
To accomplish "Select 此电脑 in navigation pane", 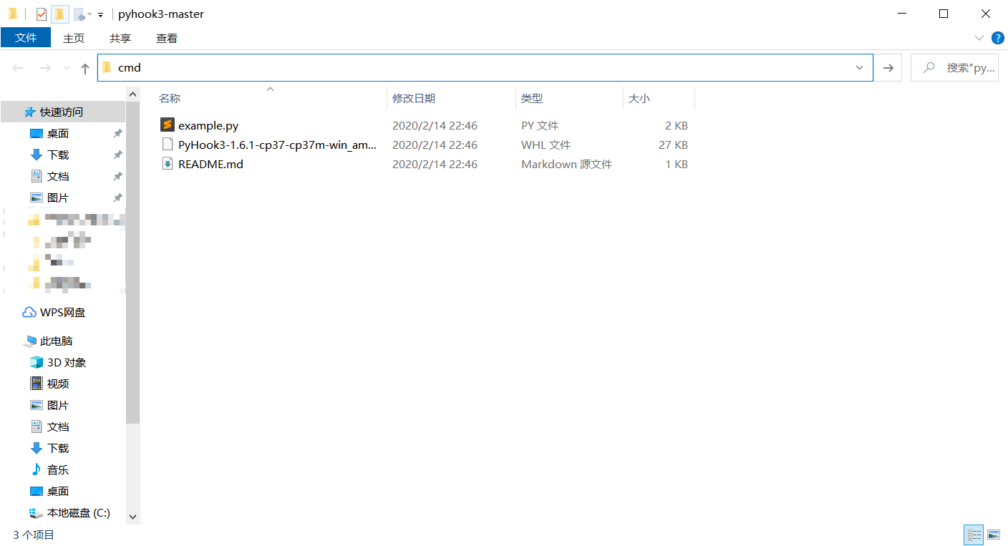I will tap(56, 341).
